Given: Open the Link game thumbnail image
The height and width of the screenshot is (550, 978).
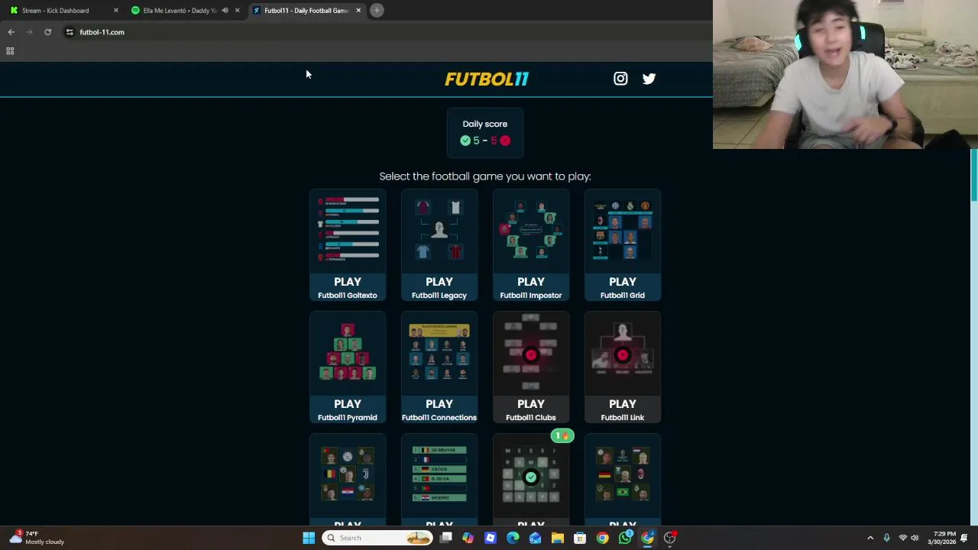Looking at the screenshot, I should tap(623, 353).
